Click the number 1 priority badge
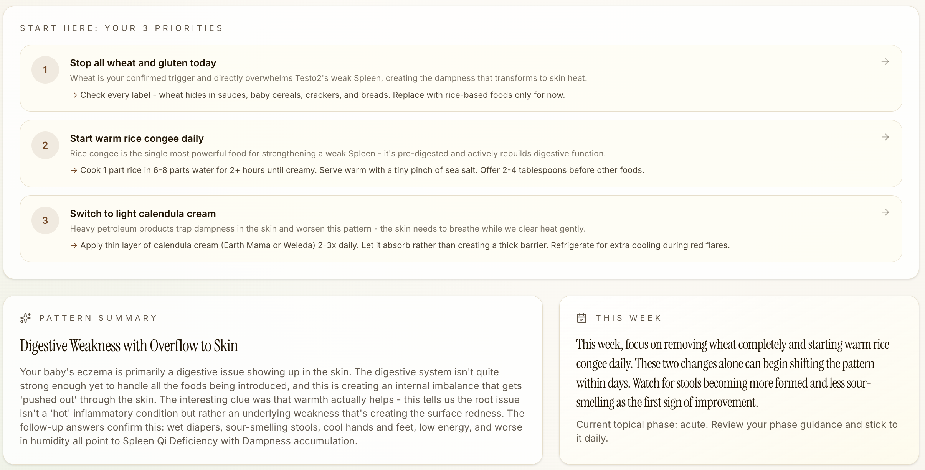 (x=45, y=69)
